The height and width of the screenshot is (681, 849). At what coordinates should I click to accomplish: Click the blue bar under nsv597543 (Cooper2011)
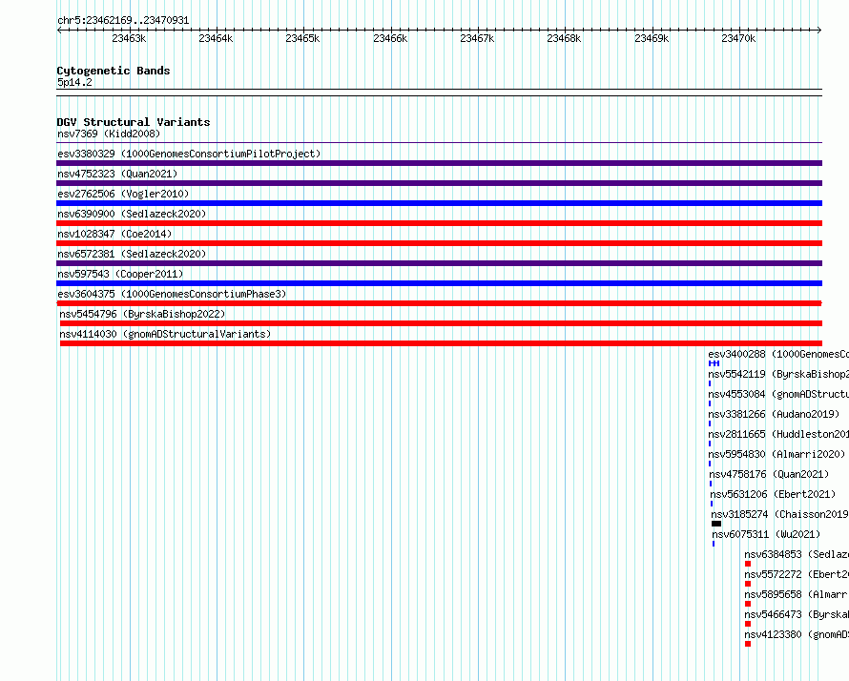pos(439,283)
